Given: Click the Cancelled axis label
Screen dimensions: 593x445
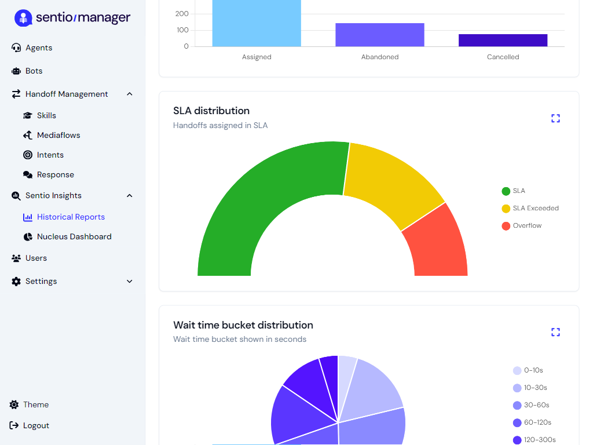Looking at the screenshot, I should point(503,57).
